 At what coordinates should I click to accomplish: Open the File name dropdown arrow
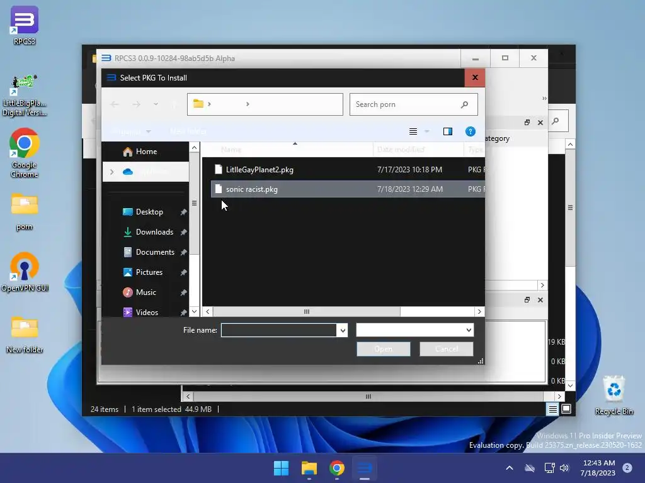(x=342, y=330)
